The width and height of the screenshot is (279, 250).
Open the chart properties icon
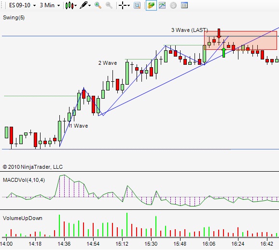(184, 5)
